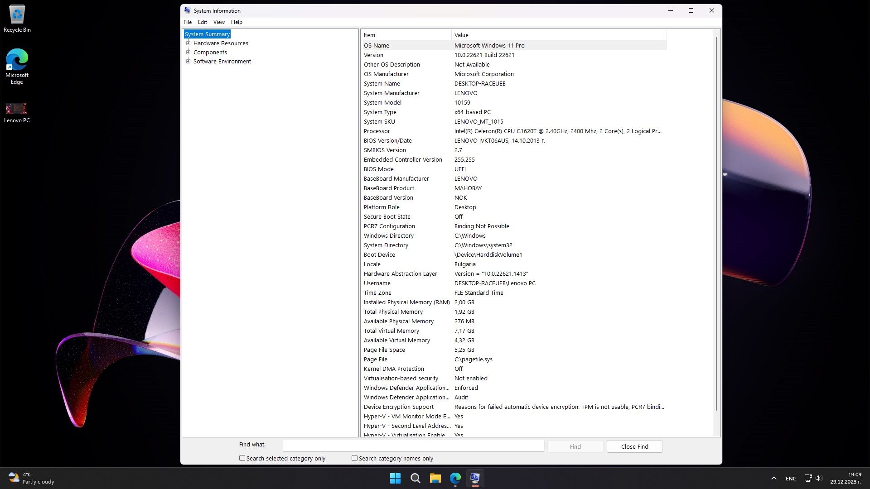Select the Kernel DMA Protection row
This screenshot has height=489, width=870.
(x=514, y=369)
